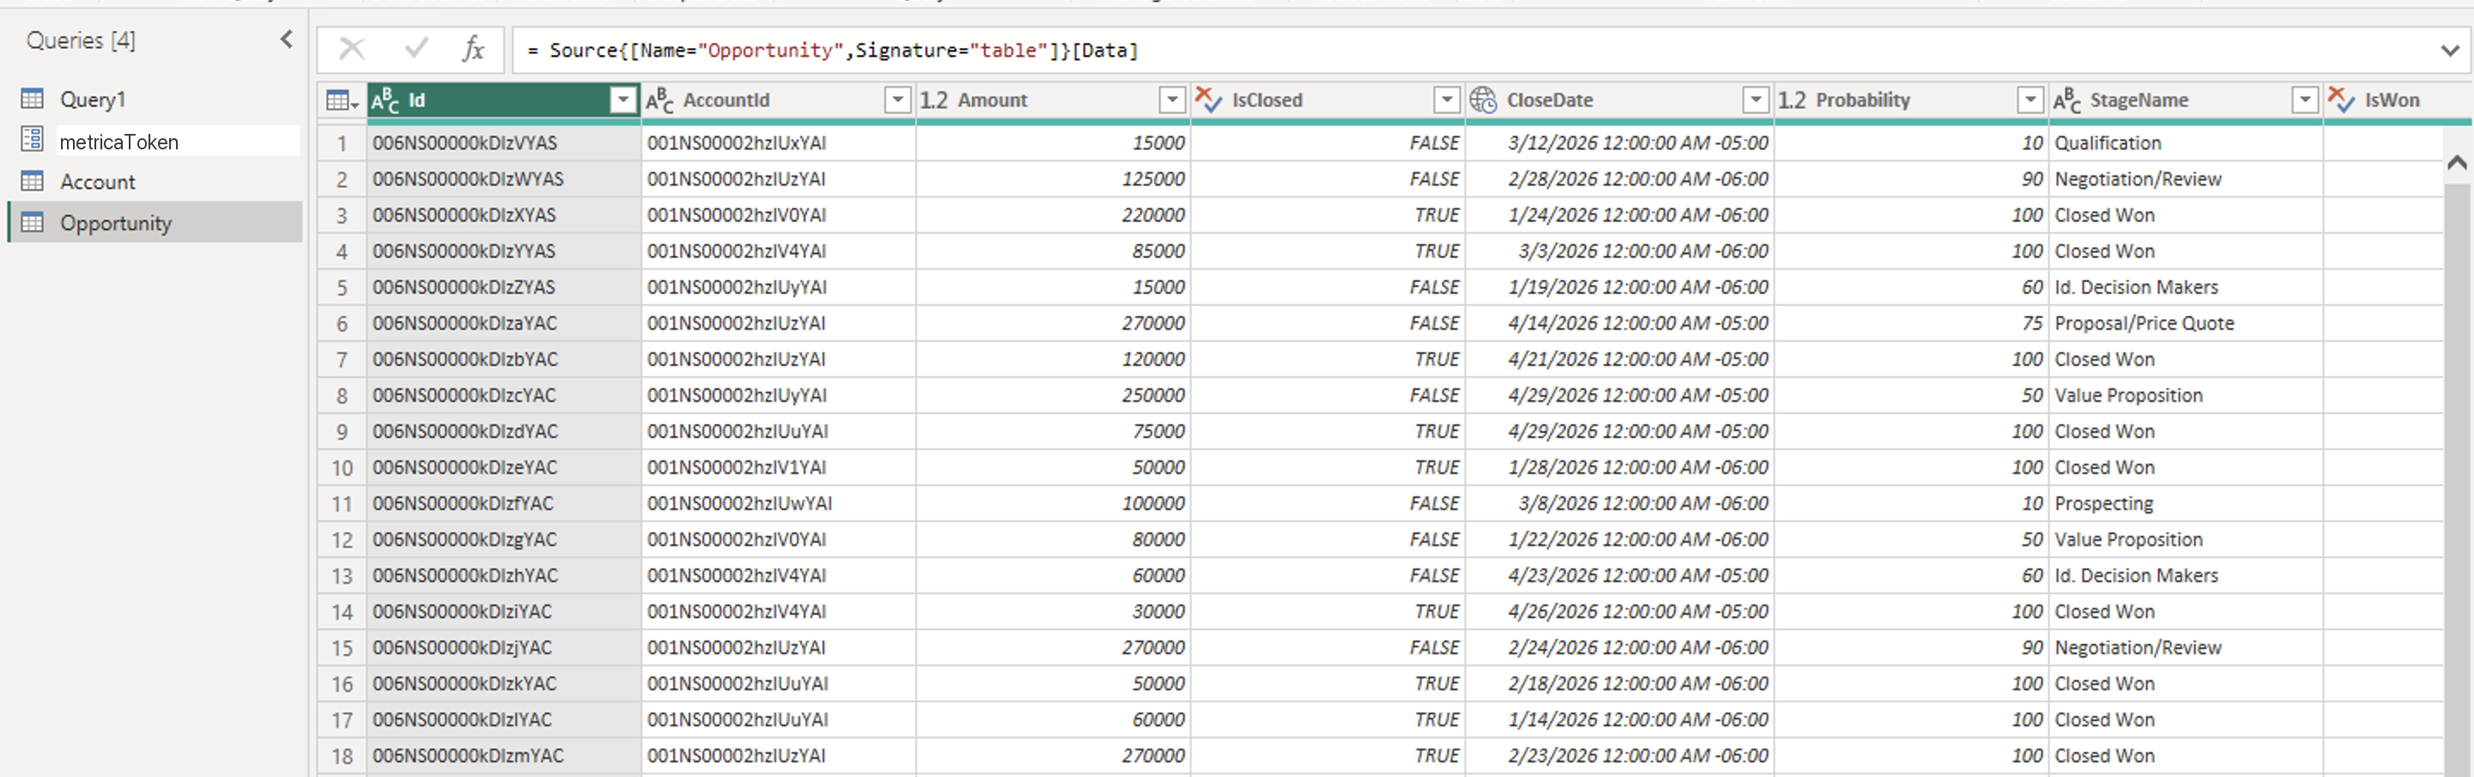This screenshot has height=777, width=2474.
Task: Open the Probability filter dropdown
Action: click(x=2030, y=100)
